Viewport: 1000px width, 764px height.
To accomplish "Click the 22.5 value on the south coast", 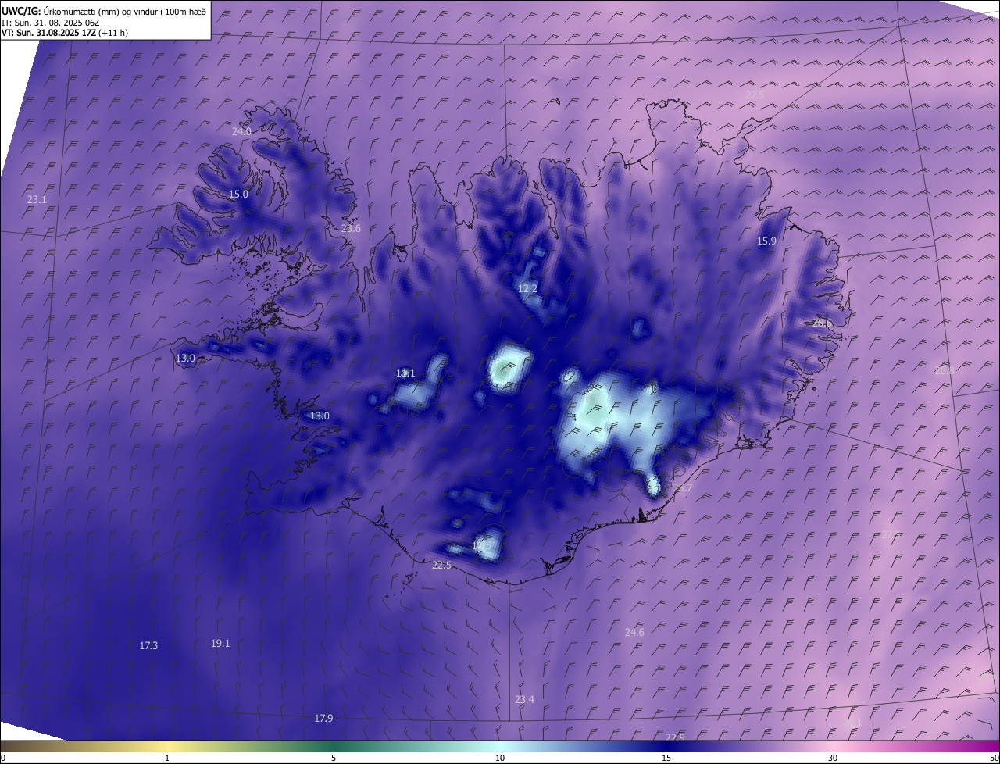I will [441, 566].
